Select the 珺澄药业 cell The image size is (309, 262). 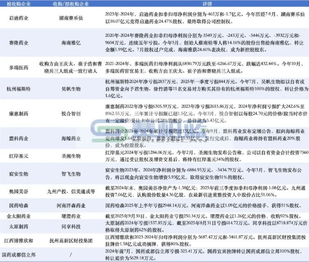(71, 216)
